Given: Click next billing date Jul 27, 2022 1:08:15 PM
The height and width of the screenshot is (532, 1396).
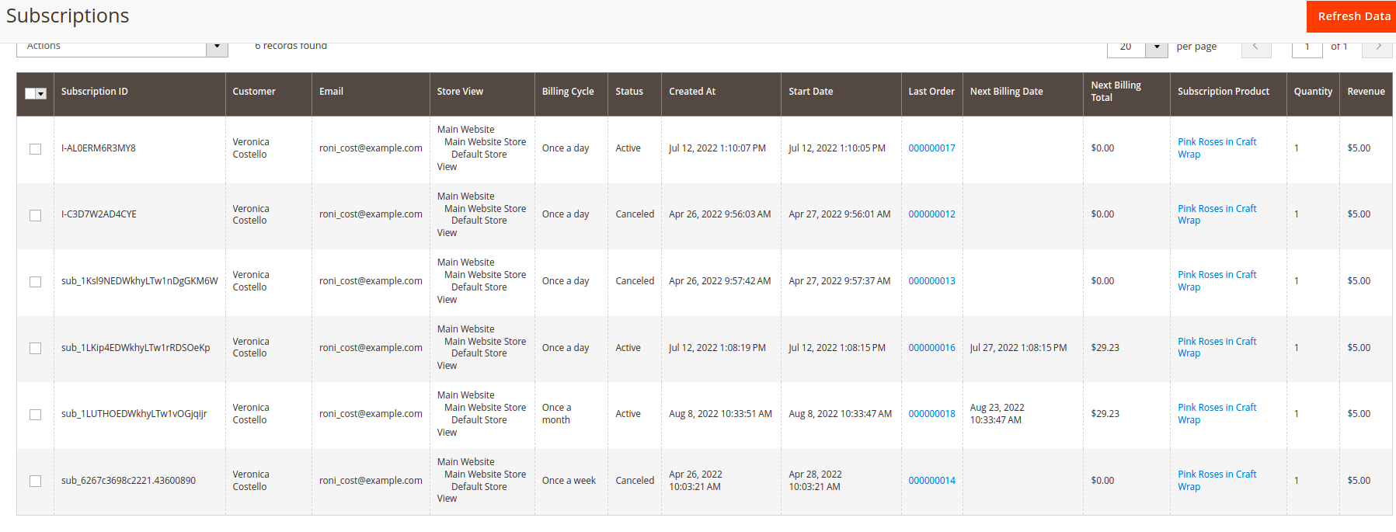Looking at the screenshot, I should pyautogui.click(x=1018, y=348).
